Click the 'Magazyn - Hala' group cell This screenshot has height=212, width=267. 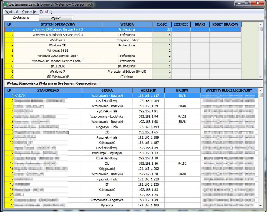tap(107, 127)
